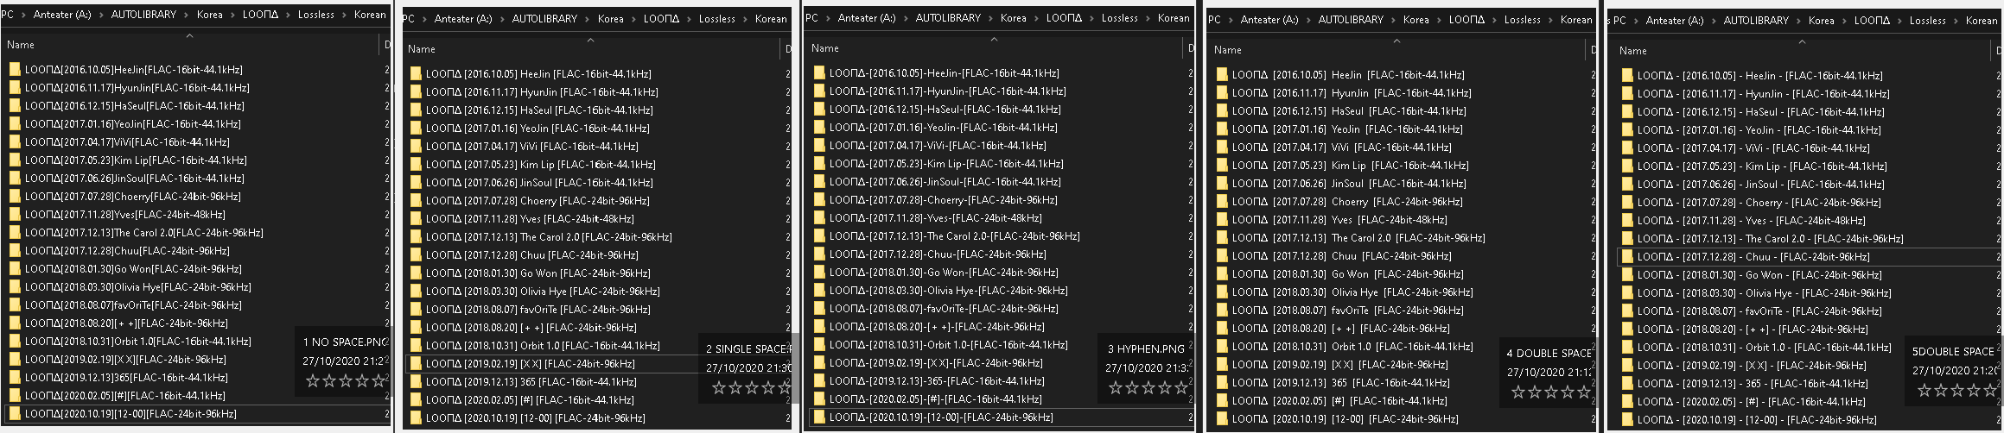Folder icon of '[2016.11.17] HyunJin' in single-space window
This screenshot has width=2004, height=433.
[x=416, y=92]
